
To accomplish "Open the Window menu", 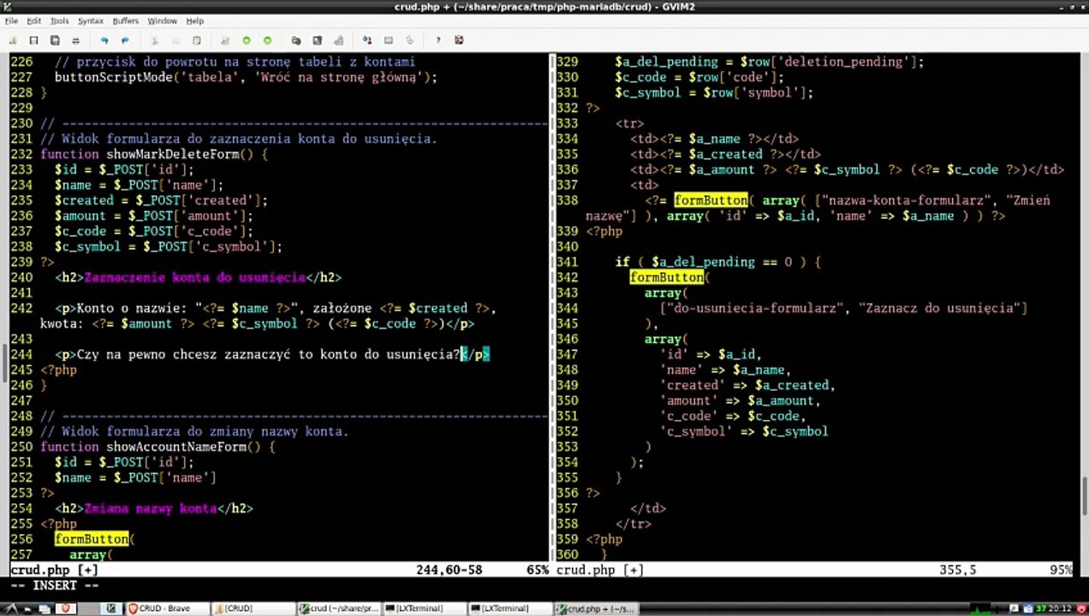I will [162, 21].
